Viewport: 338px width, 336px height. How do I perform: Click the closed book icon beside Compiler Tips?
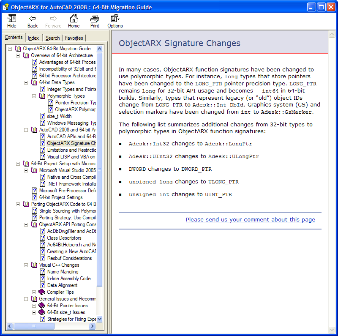(42, 292)
